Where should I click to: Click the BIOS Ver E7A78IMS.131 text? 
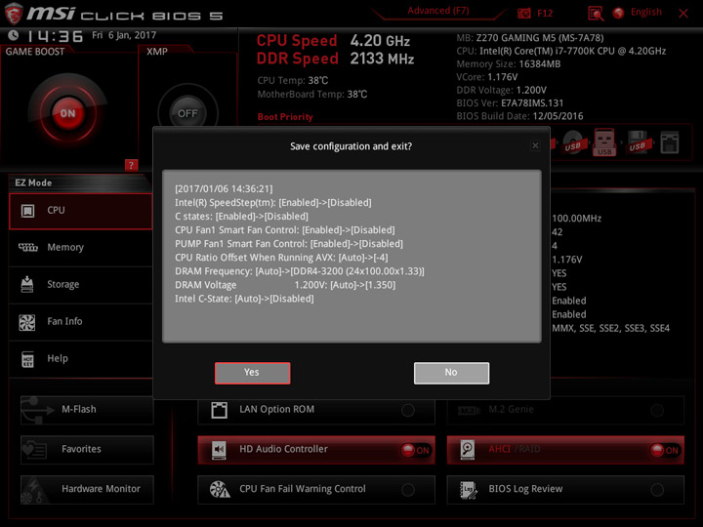[x=510, y=103]
